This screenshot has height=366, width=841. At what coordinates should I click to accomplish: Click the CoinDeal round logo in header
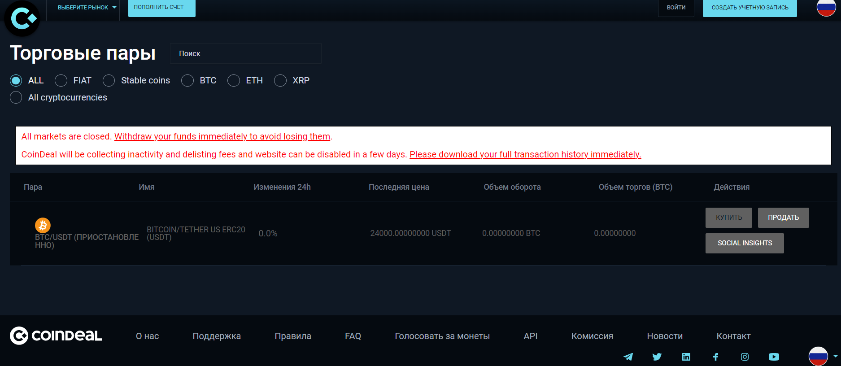[x=22, y=19]
